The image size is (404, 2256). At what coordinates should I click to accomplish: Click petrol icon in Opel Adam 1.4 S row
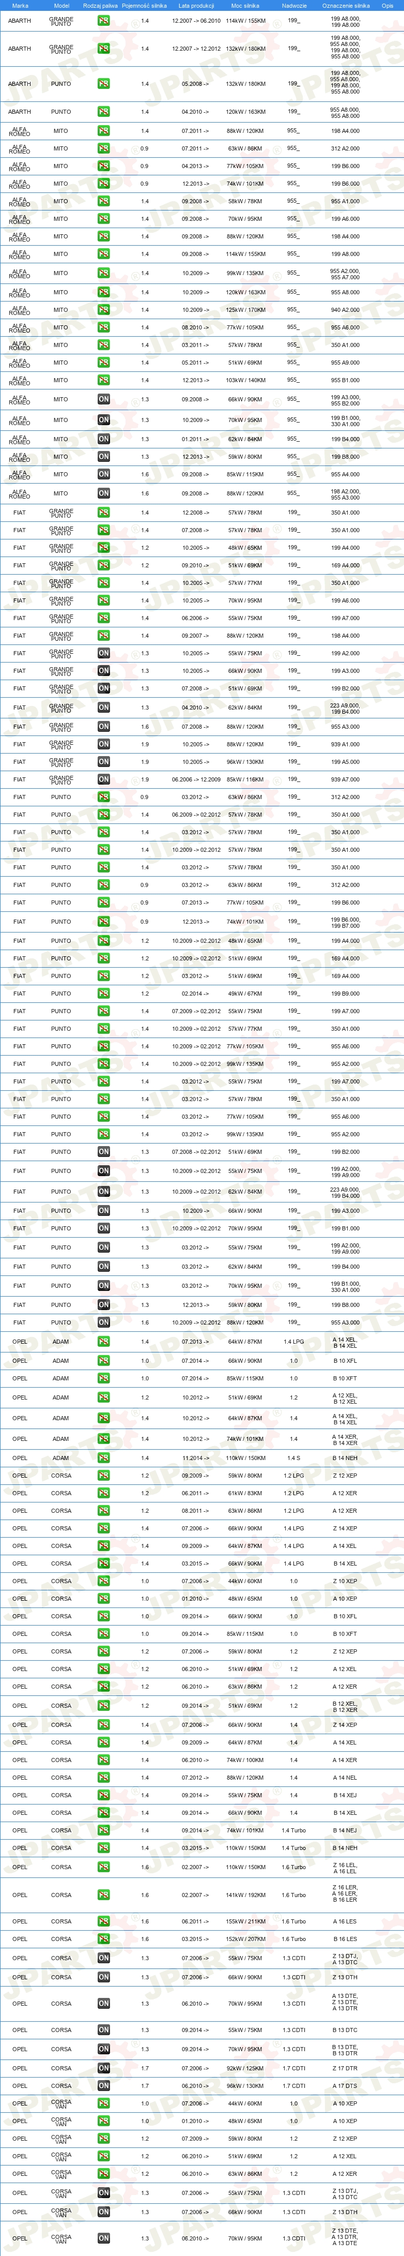103,1458
